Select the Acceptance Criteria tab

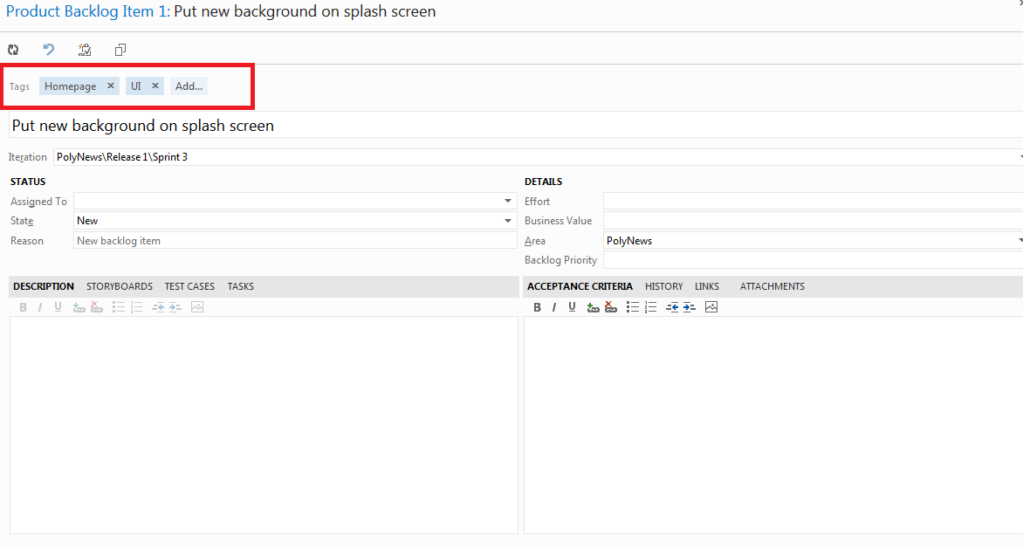(580, 286)
